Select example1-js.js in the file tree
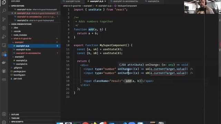The height and width of the screenshot is (124, 221). point(34,46)
